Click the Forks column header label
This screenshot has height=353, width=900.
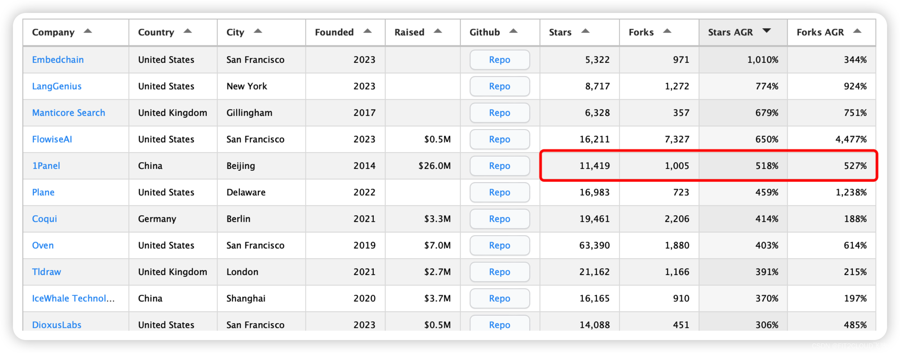[641, 32]
